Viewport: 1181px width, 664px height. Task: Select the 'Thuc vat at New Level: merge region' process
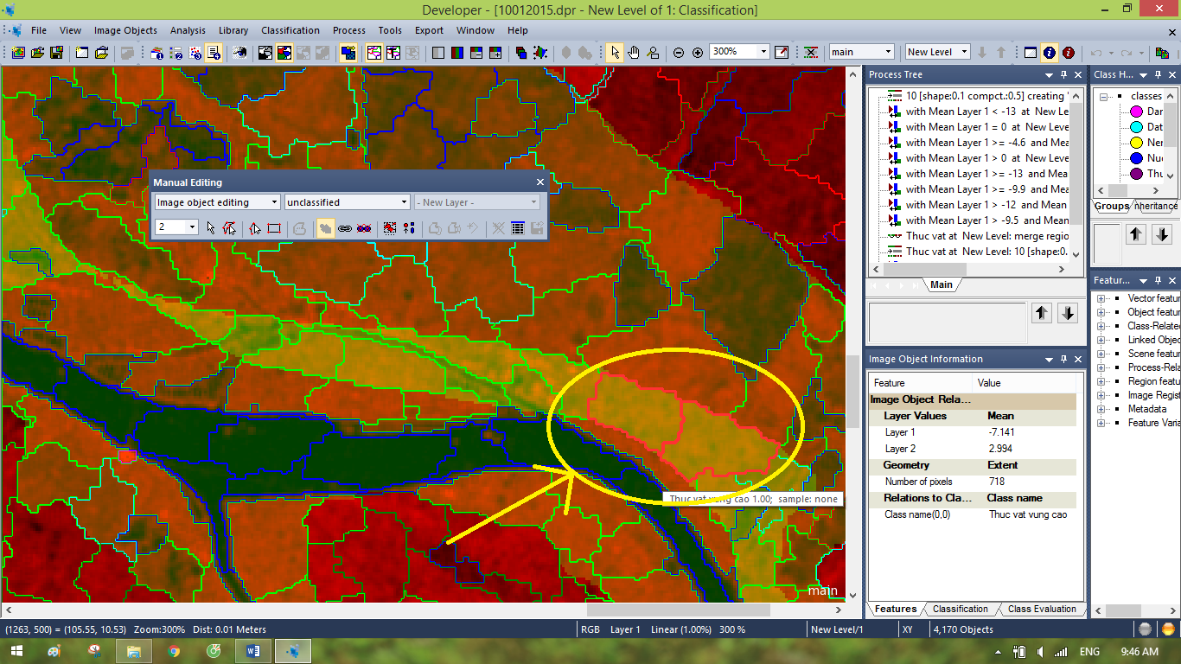(986, 236)
